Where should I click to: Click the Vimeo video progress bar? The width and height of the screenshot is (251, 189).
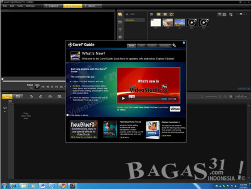click(145, 99)
